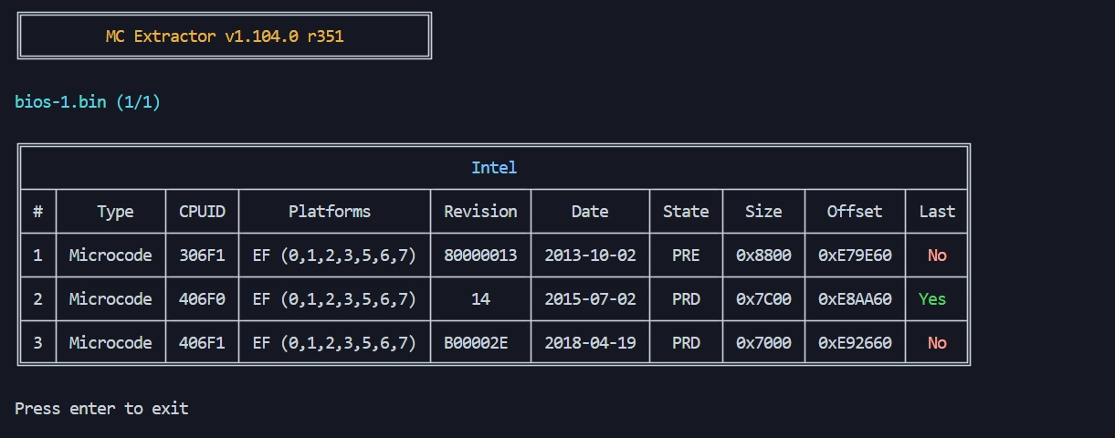This screenshot has height=438, width=1115.
Task: Click Microcode type in row 3
Action: coord(110,343)
